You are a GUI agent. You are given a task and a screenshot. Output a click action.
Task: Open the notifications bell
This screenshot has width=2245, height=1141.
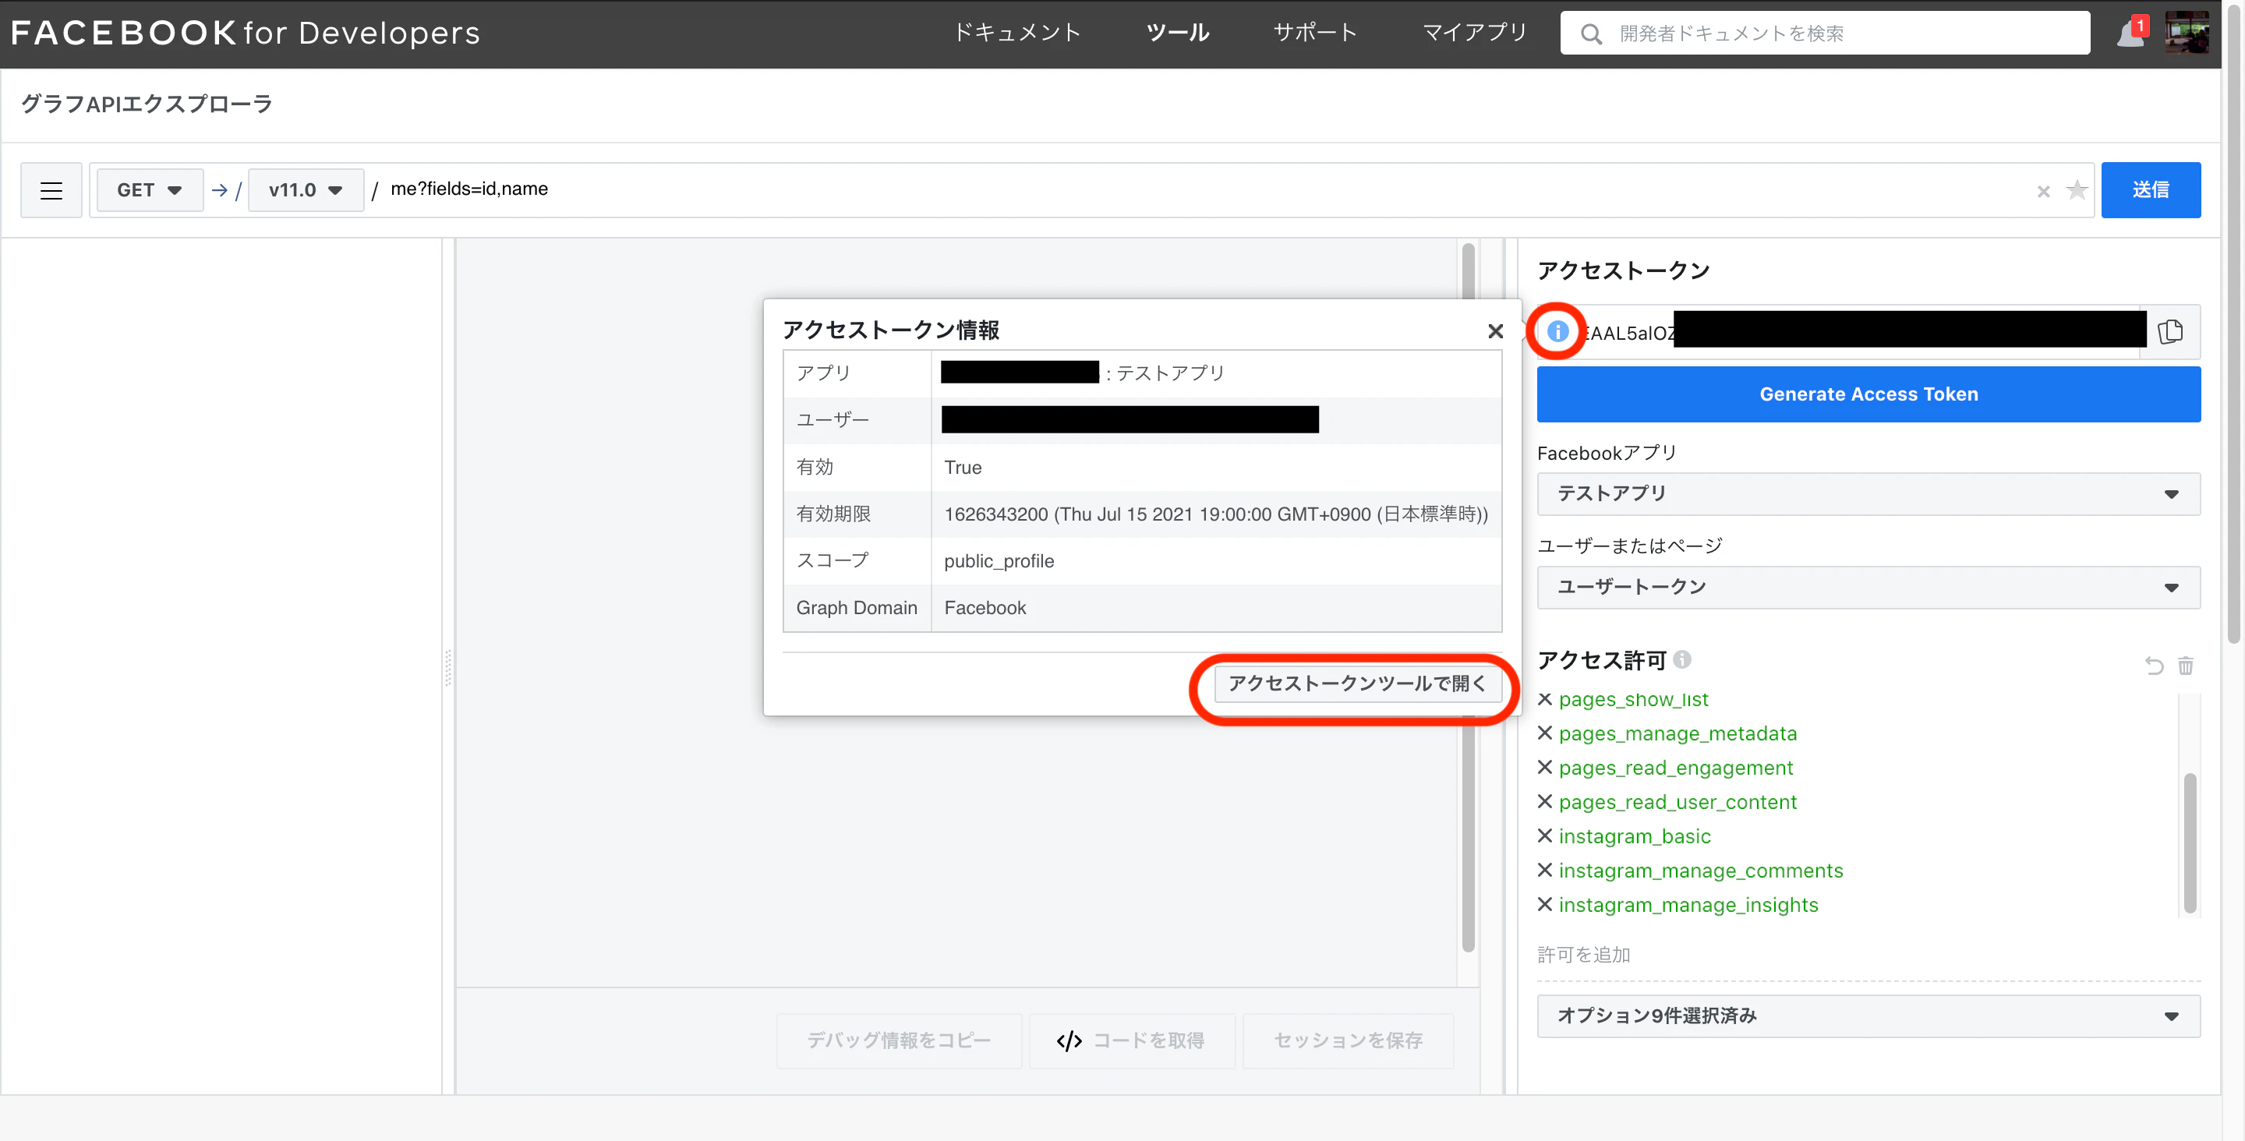(x=2130, y=33)
